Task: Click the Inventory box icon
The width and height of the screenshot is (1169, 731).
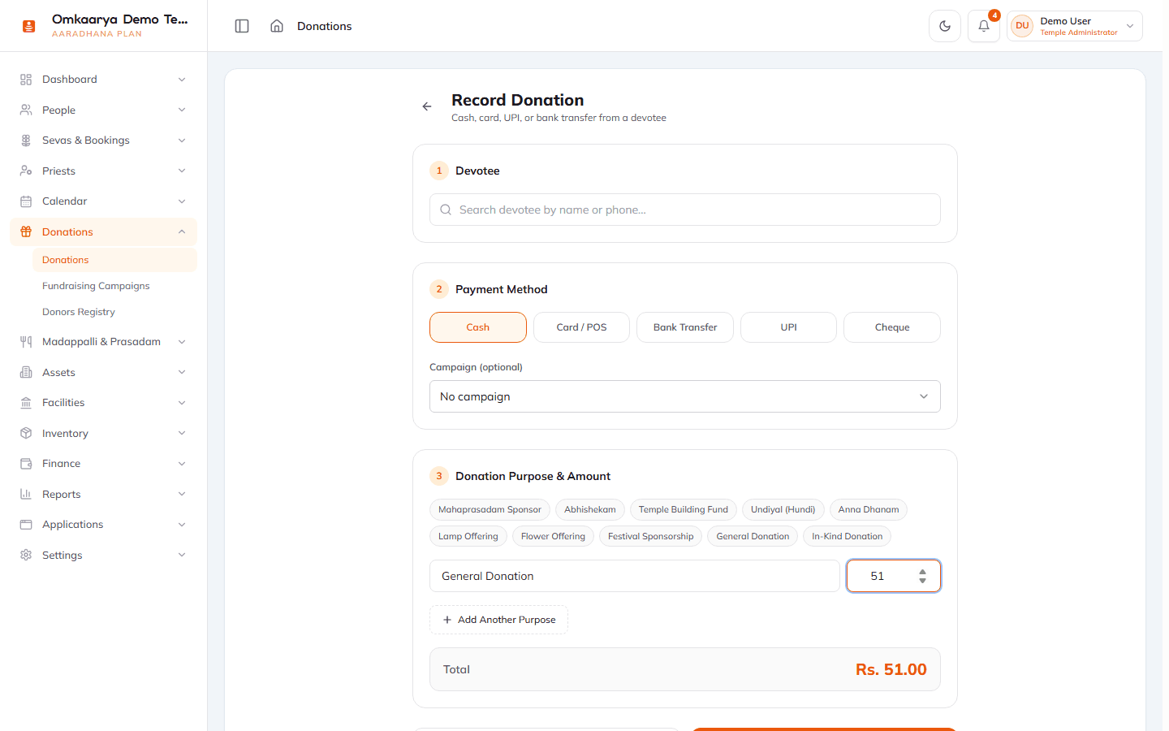Action: click(26, 433)
